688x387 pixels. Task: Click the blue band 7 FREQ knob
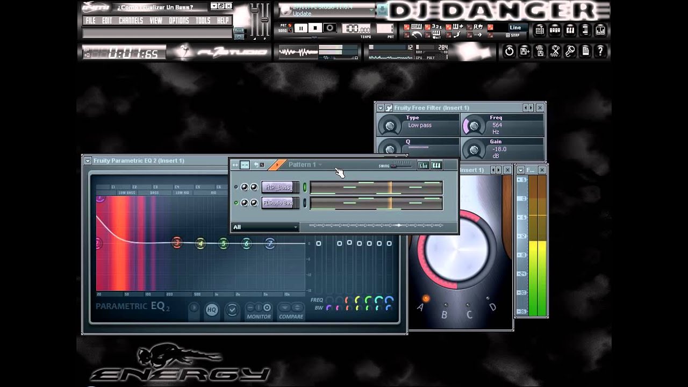(x=389, y=300)
